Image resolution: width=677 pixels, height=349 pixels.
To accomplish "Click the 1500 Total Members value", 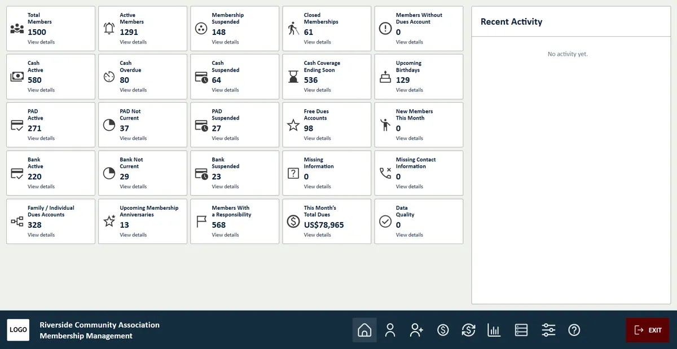I will pos(37,32).
